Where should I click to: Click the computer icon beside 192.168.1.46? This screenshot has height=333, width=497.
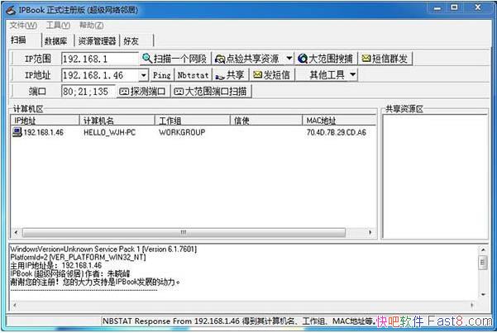(17, 132)
